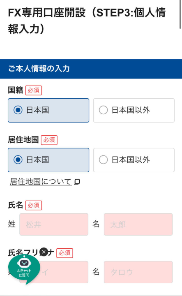
Task: Click the FX専用口座開設 page title
Action: click(x=87, y=21)
